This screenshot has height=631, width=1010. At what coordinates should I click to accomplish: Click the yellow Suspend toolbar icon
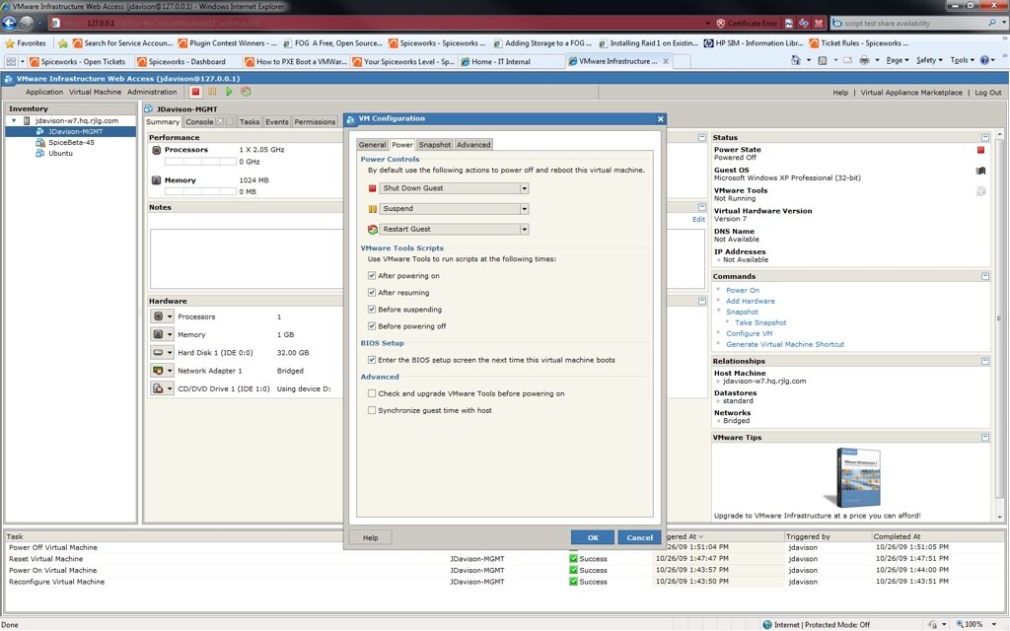(x=212, y=91)
